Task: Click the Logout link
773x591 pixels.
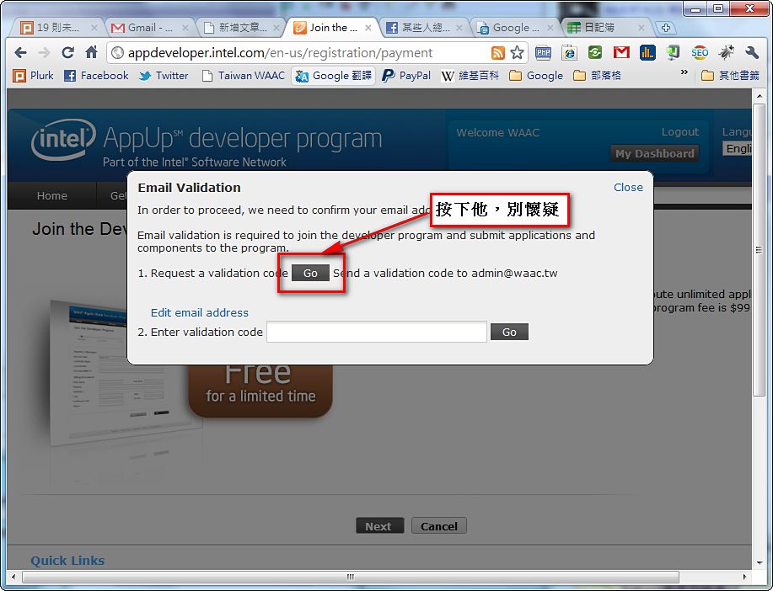Action: 679,132
